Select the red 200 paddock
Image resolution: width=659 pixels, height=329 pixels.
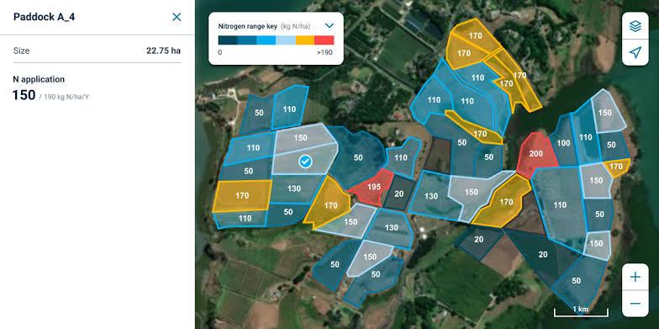coord(536,155)
